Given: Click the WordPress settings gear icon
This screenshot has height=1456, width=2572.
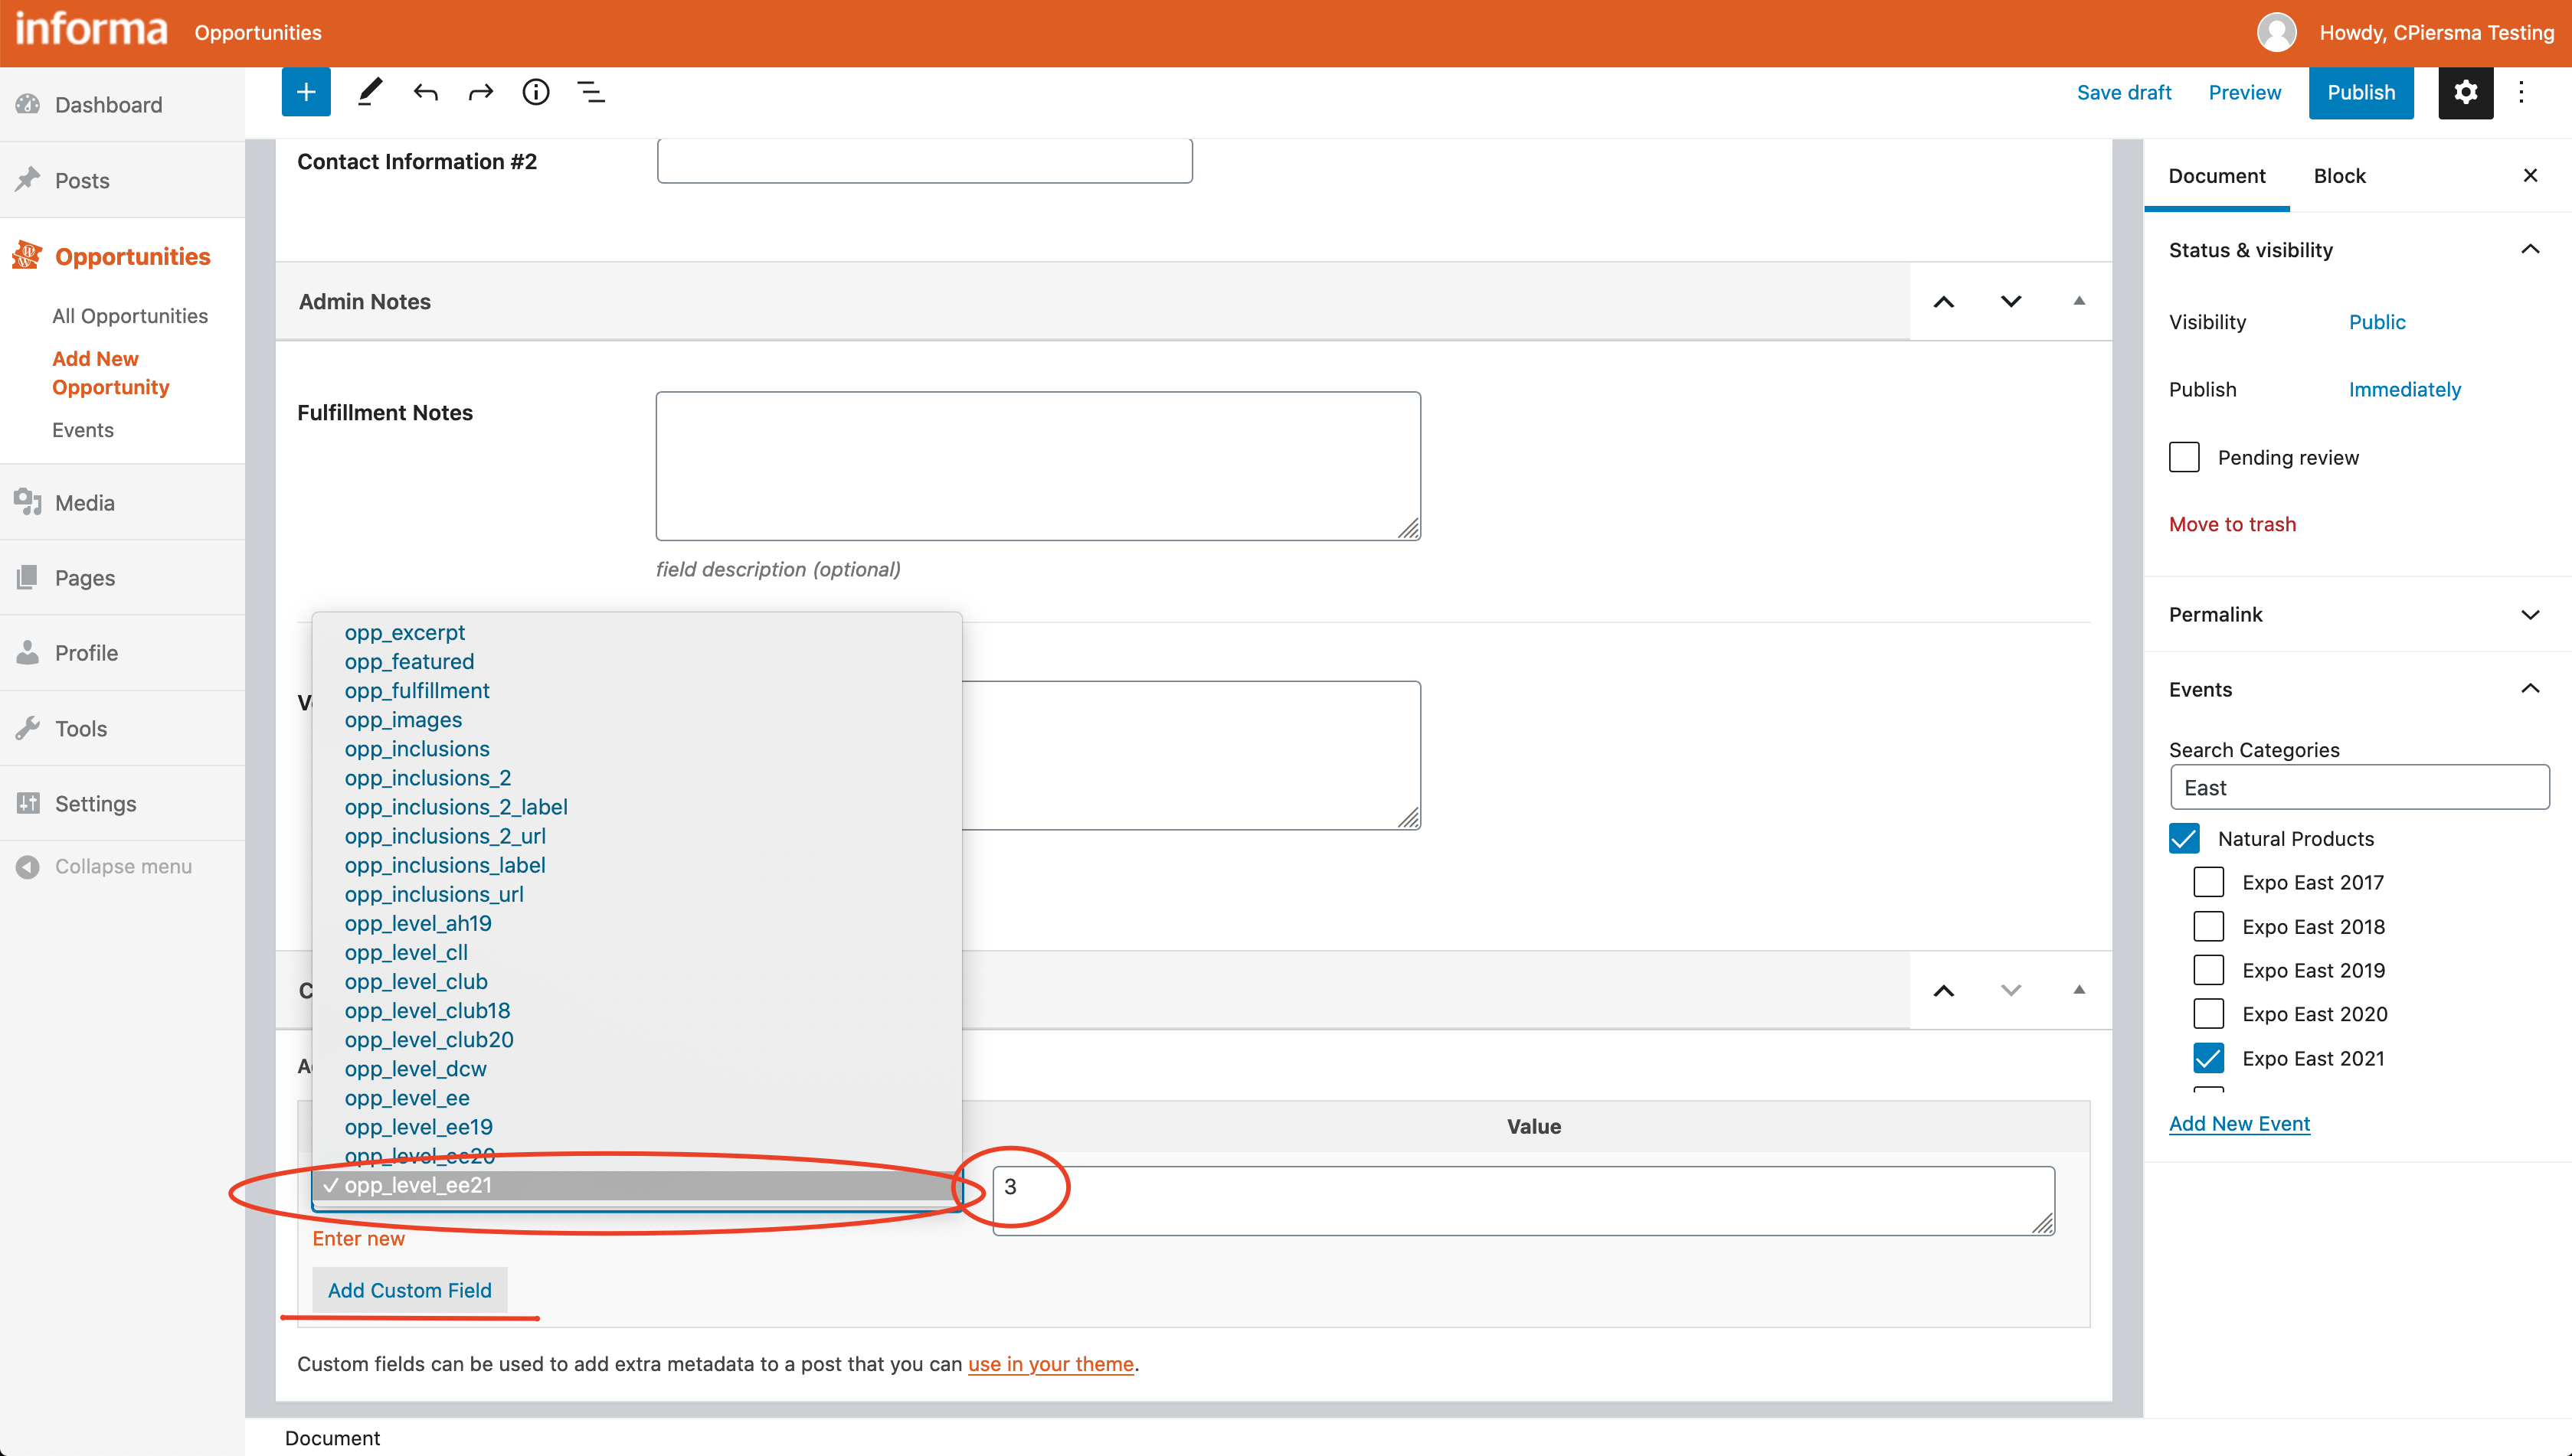Looking at the screenshot, I should point(2466,93).
